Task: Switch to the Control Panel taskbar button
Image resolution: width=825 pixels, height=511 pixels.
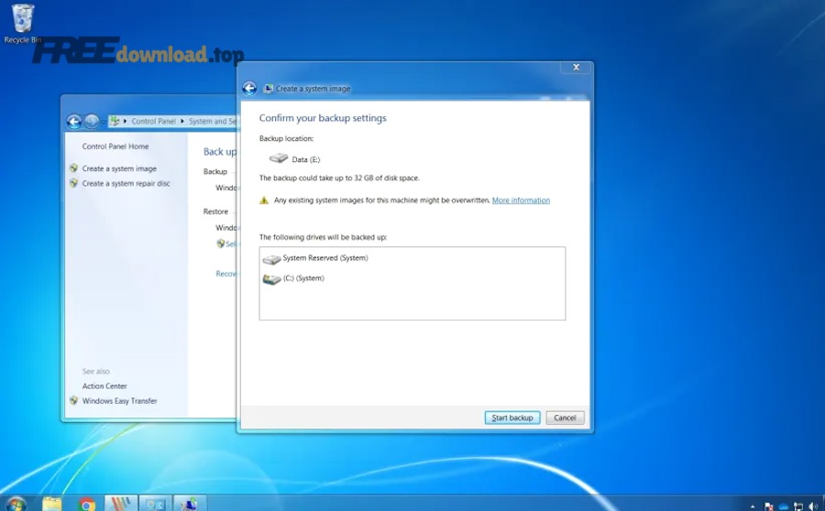Action: tap(155, 504)
